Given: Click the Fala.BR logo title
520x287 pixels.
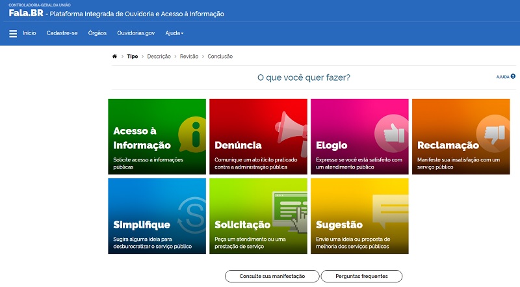Looking at the screenshot, I should pyautogui.click(x=26, y=13).
